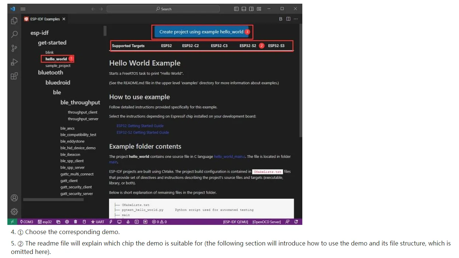The height and width of the screenshot is (258, 459).
Task: Click Create project using example hello_world
Action: click(x=201, y=32)
